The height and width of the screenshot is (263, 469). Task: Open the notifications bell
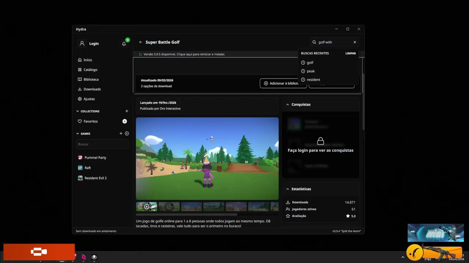(124, 43)
